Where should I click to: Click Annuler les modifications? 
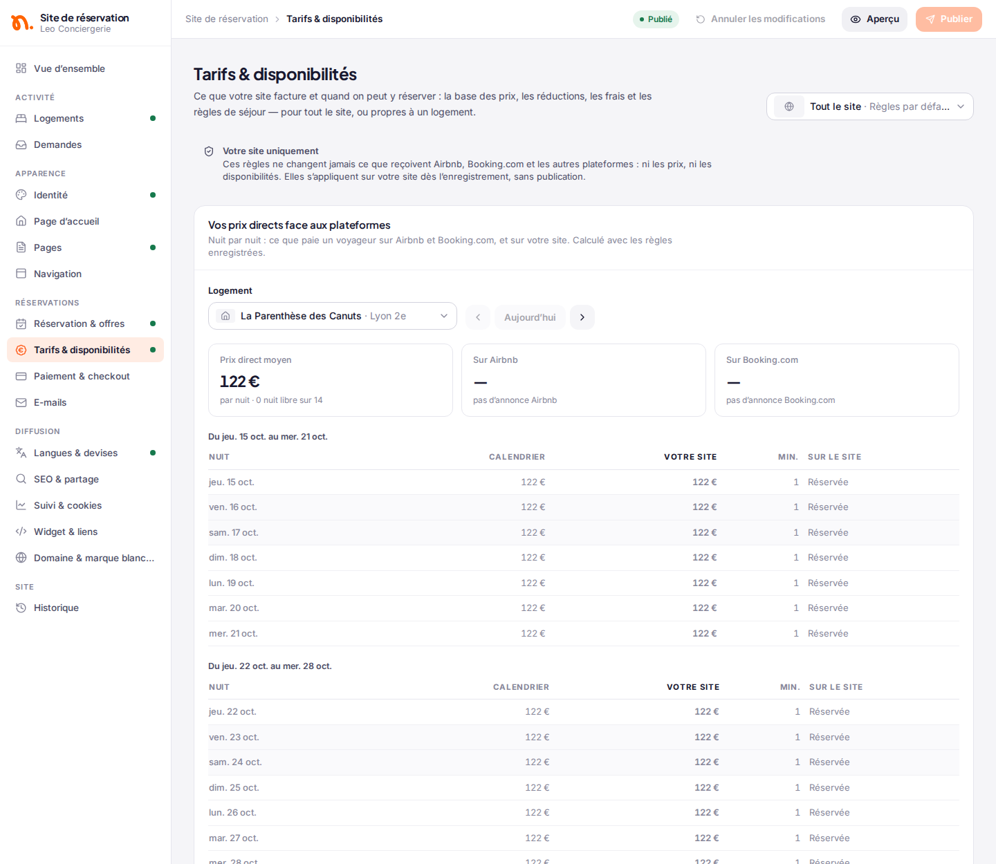point(760,19)
